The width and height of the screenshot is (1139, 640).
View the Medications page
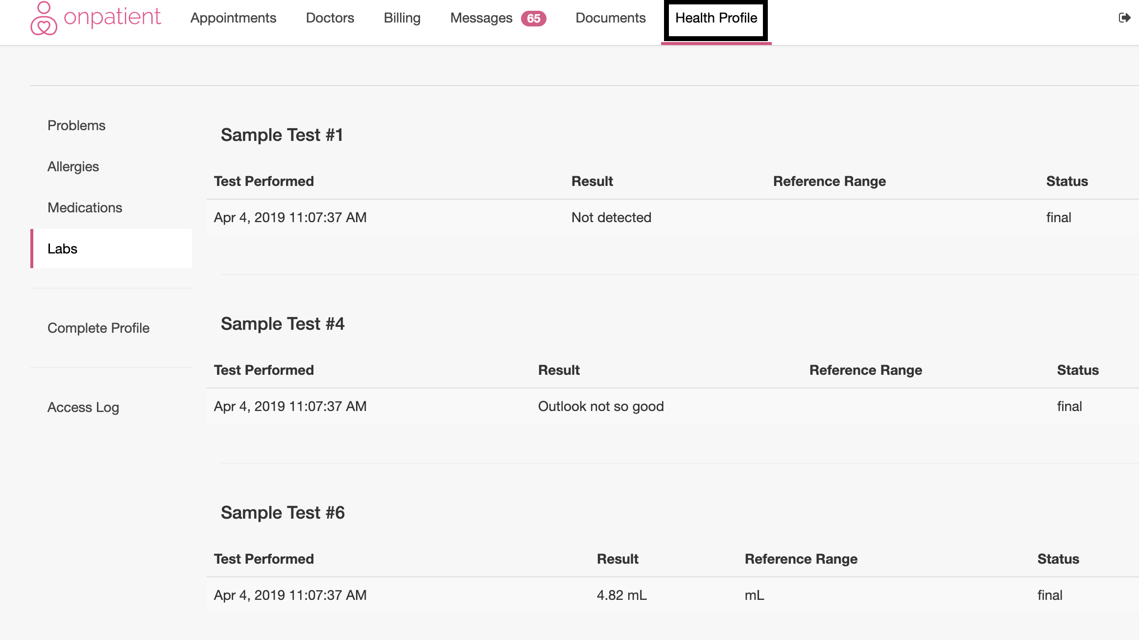click(85, 207)
